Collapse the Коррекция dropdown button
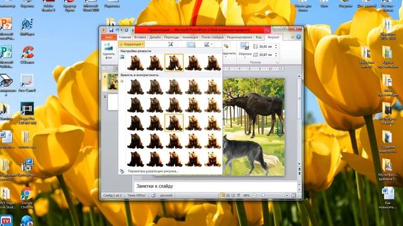This screenshot has height=226, width=403. click(132, 45)
